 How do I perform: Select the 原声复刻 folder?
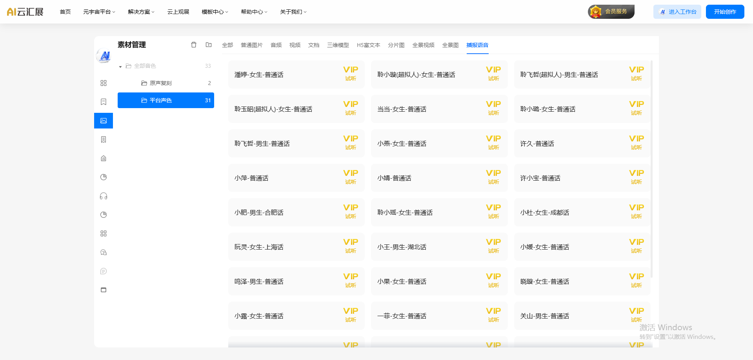(x=161, y=83)
